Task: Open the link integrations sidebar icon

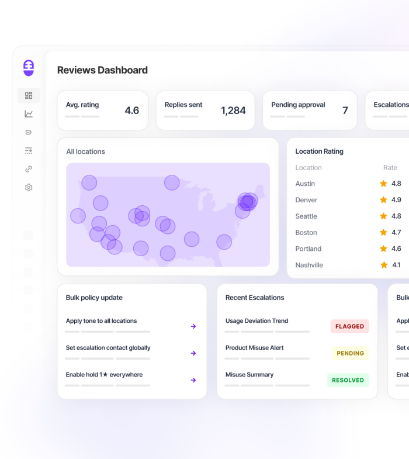Action: pos(29,169)
